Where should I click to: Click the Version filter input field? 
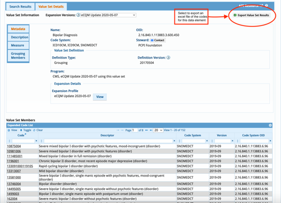(223, 141)
